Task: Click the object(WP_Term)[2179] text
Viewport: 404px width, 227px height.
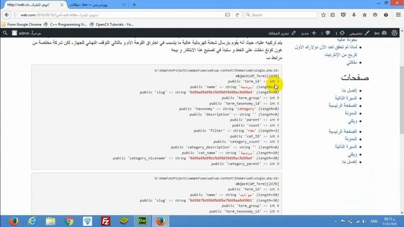Action: pyautogui.click(x=257, y=76)
